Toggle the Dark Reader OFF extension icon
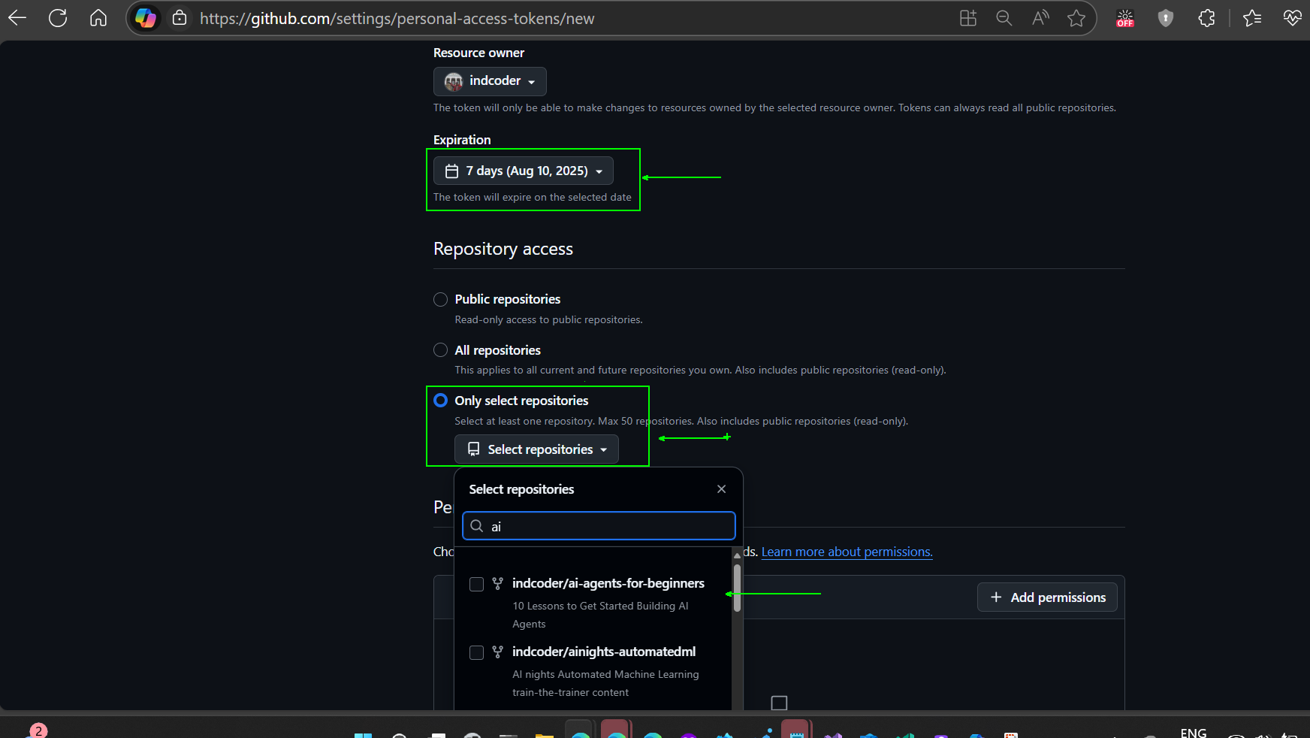Image resolution: width=1310 pixels, height=738 pixels. (x=1124, y=18)
